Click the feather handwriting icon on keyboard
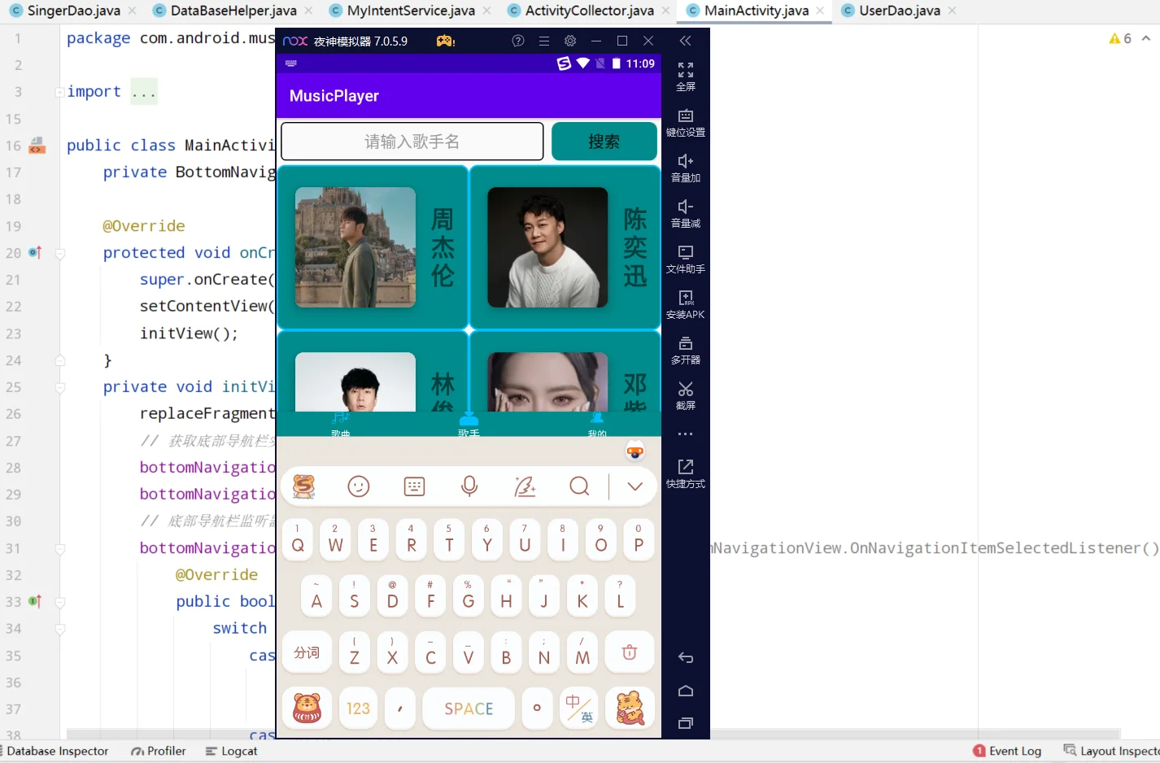The image size is (1160, 763). [x=525, y=486]
